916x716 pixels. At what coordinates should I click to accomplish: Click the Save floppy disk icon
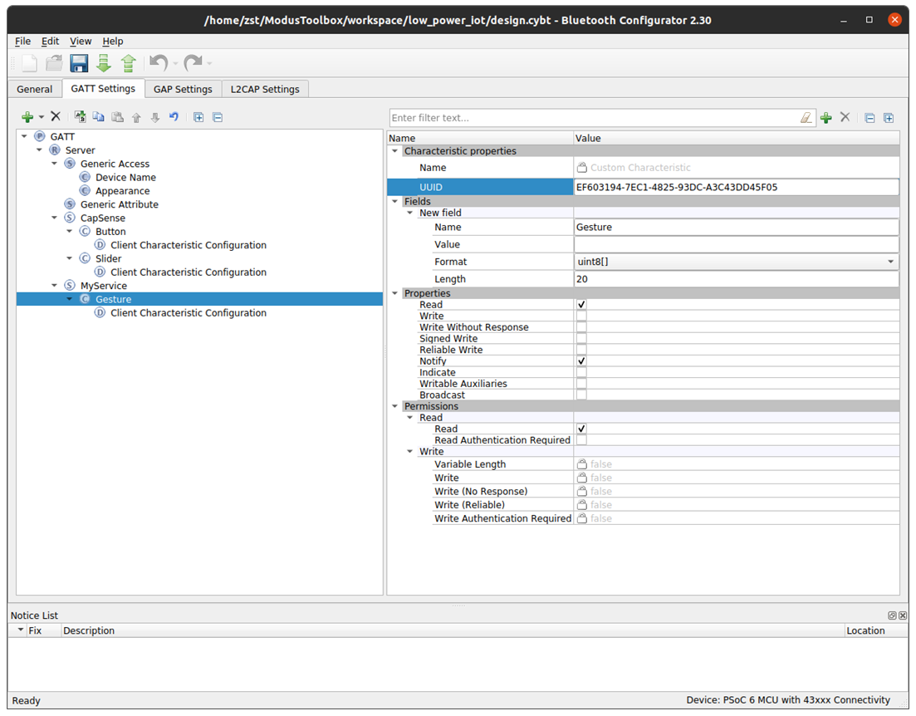pos(79,63)
